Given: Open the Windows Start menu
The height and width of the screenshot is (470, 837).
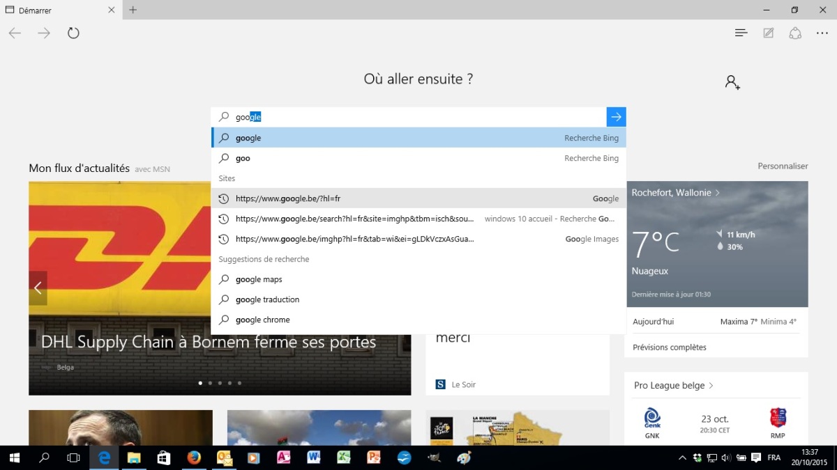Looking at the screenshot, I should tap(14, 457).
